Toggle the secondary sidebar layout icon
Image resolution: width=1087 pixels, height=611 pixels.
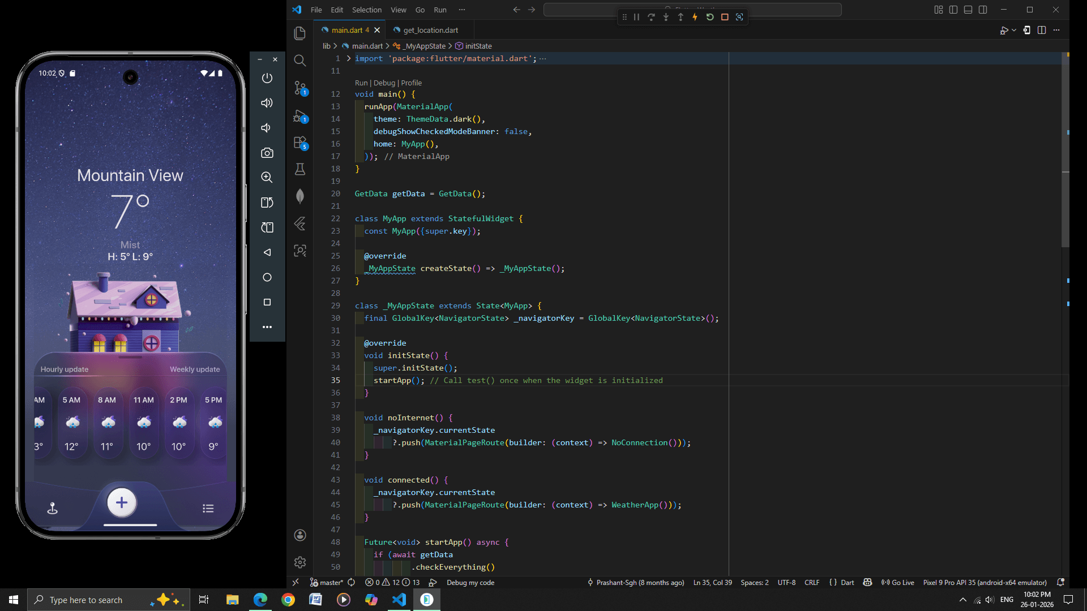[x=983, y=10]
